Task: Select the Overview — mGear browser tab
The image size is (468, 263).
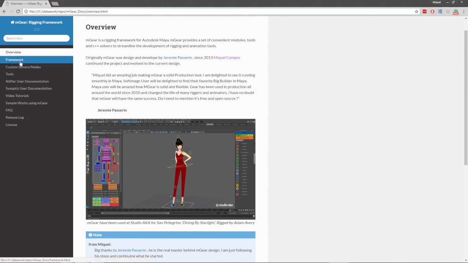Action: 26,4
